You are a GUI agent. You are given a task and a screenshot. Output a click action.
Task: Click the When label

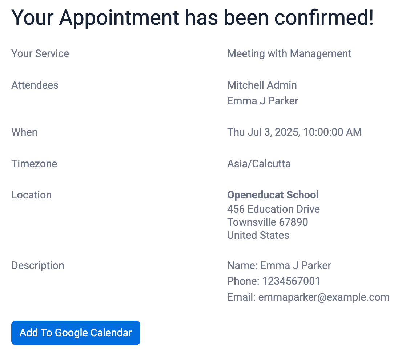pos(24,132)
